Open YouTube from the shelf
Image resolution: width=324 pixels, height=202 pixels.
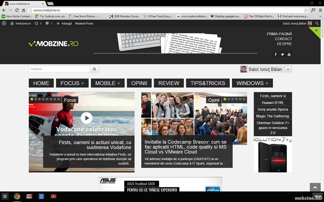[x=53, y=196]
